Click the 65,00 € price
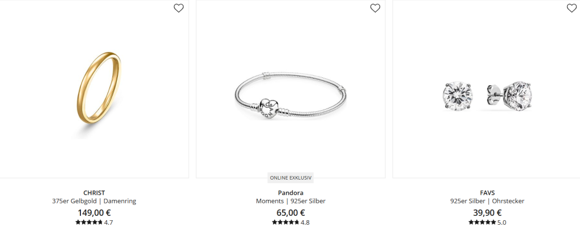This screenshot has height=231, width=580. pos(291,212)
